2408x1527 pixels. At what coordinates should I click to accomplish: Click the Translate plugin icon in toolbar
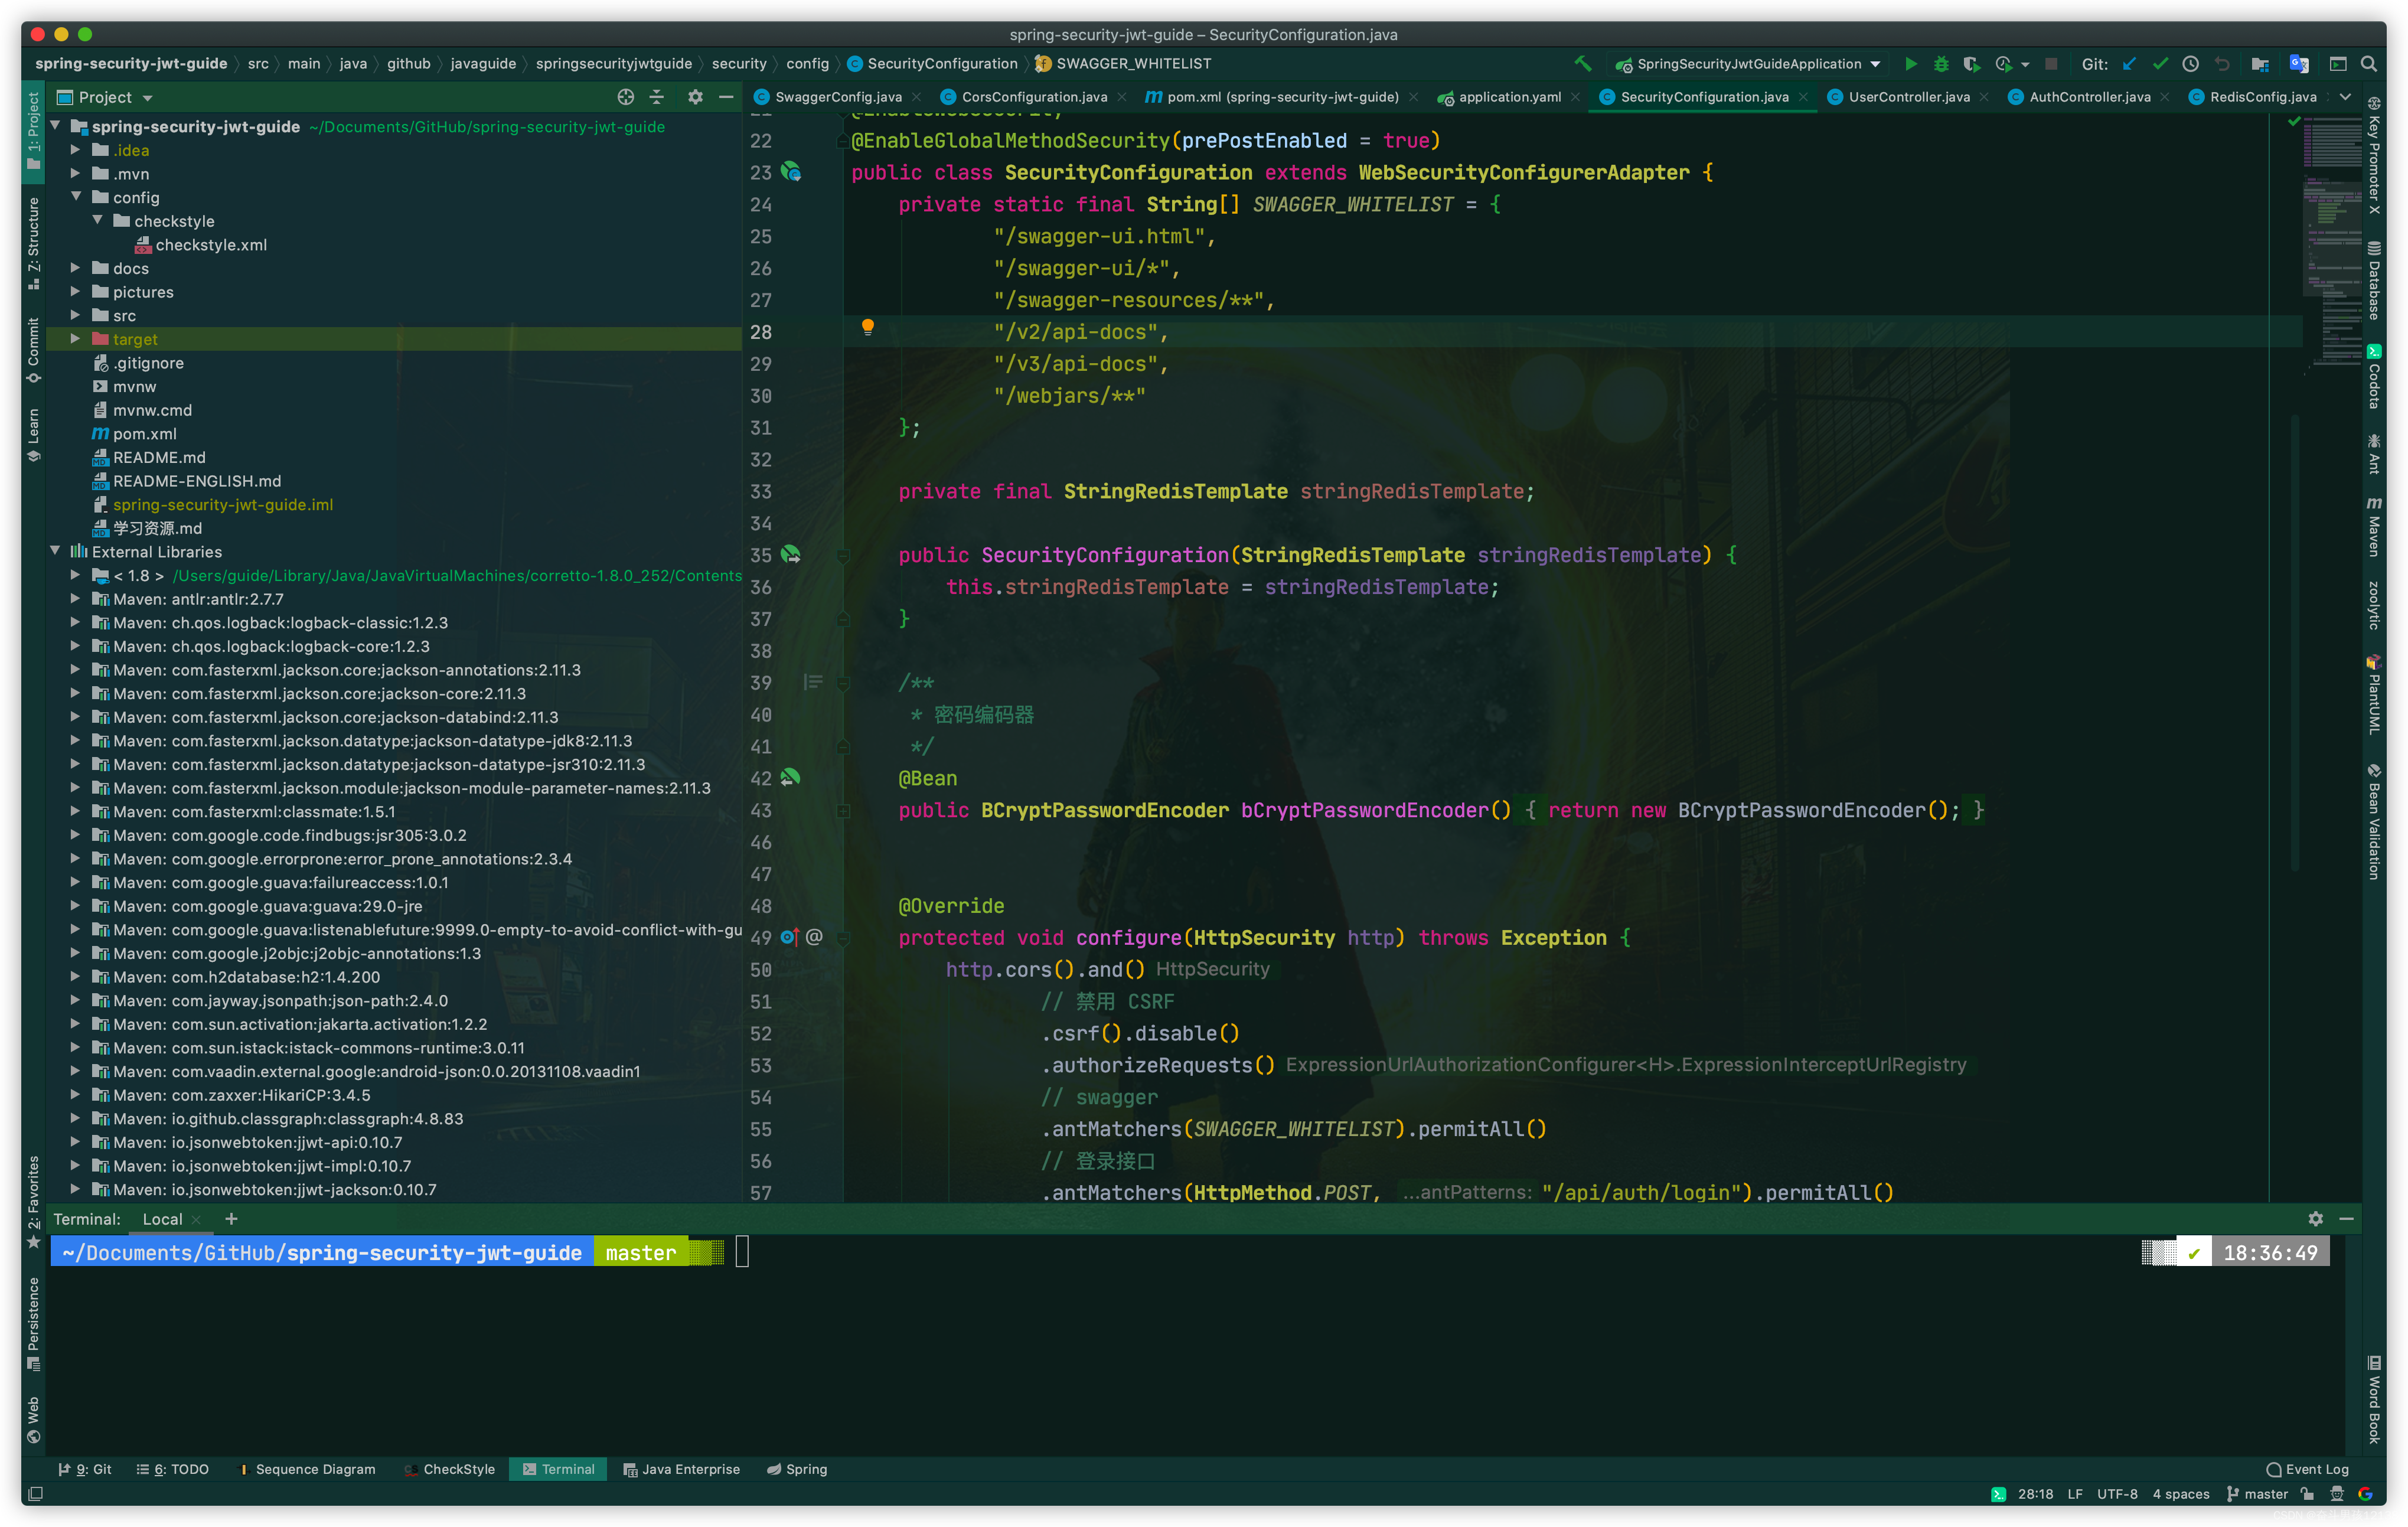click(2299, 64)
